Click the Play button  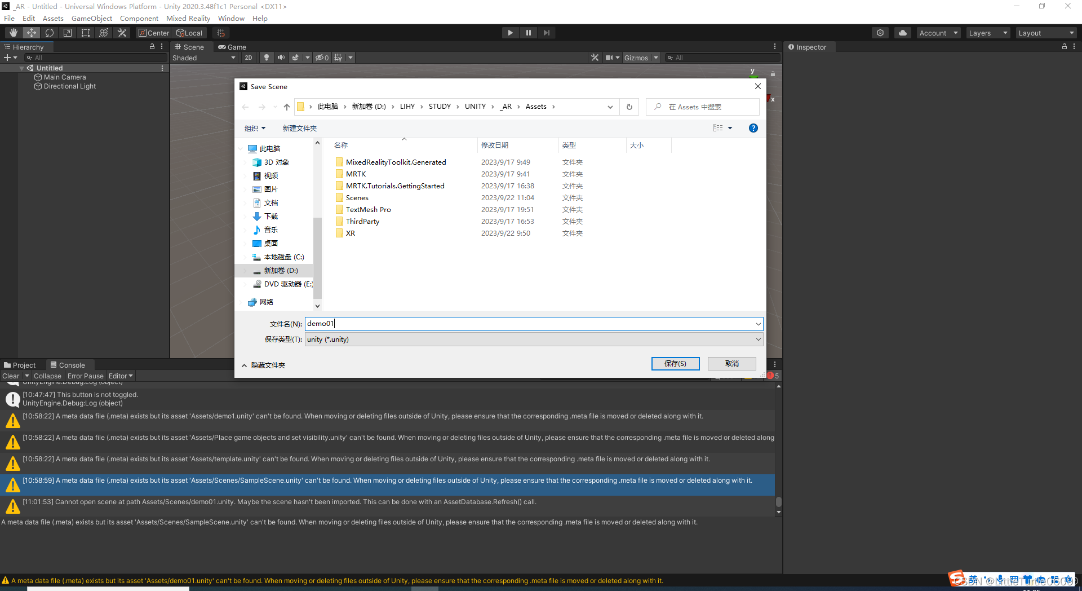click(x=510, y=33)
